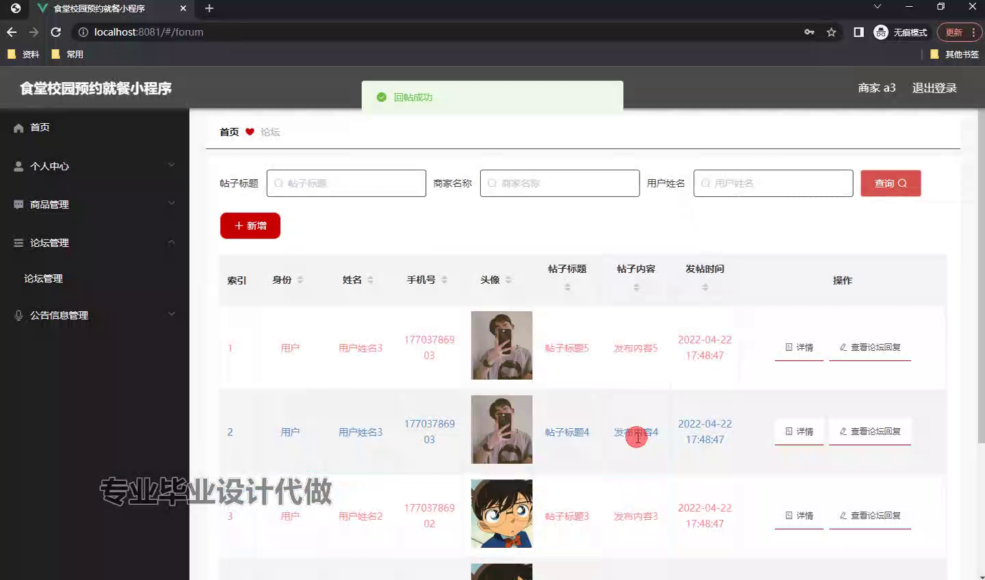The height and width of the screenshot is (580, 985).
Task: Focus the 商家名称 search field
Action: [560, 183]
